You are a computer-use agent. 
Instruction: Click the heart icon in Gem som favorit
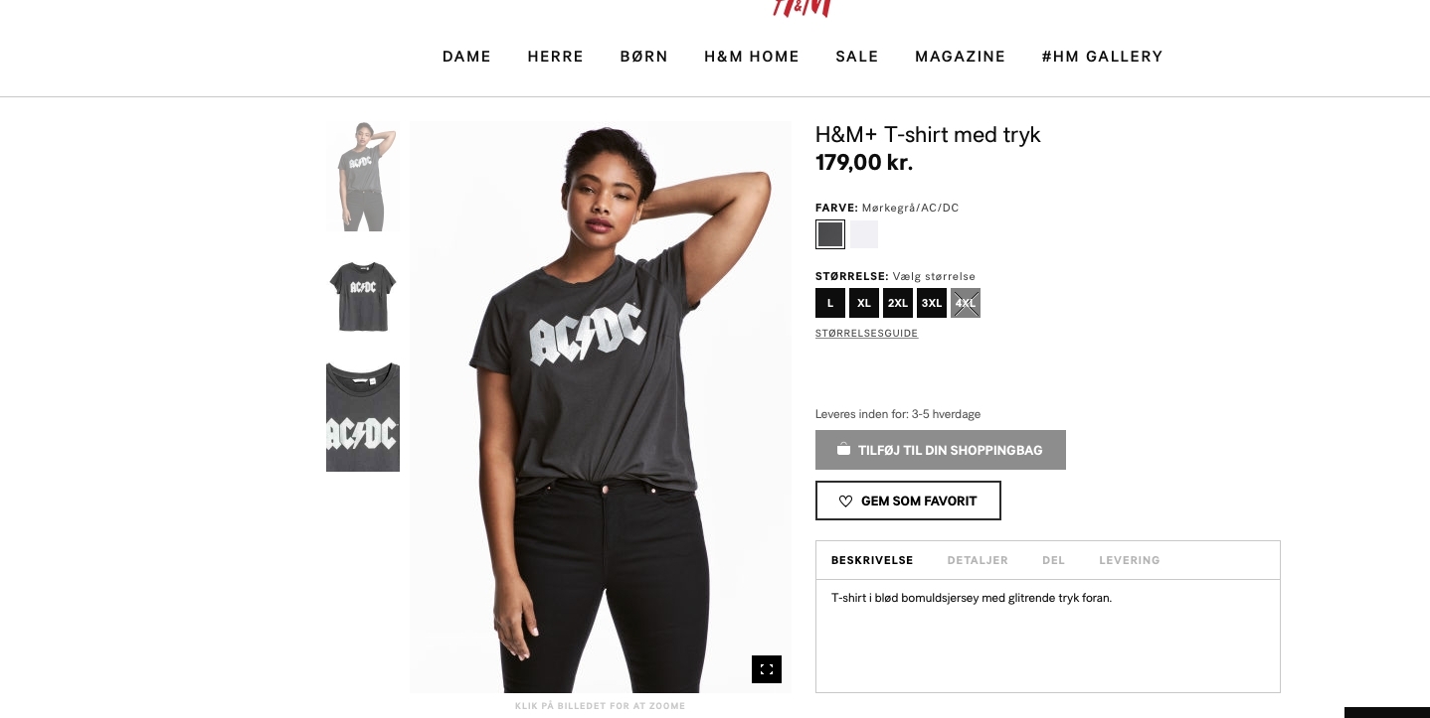coord(845,502)
